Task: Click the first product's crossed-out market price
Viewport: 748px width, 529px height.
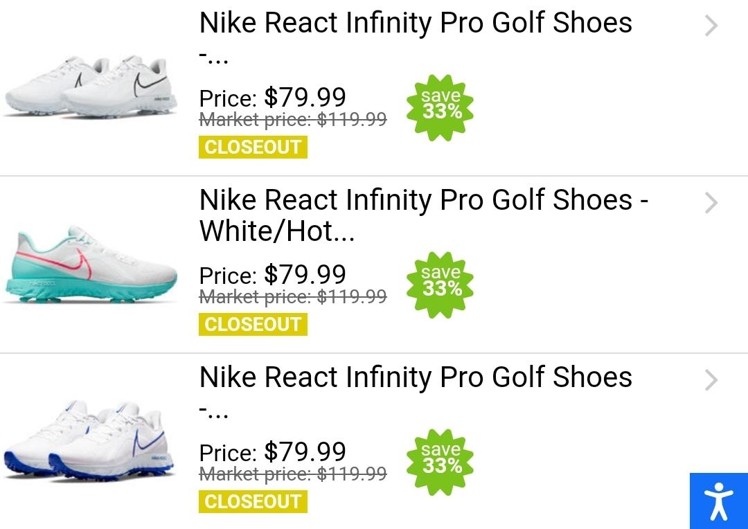Action: (x=292, y=120)
